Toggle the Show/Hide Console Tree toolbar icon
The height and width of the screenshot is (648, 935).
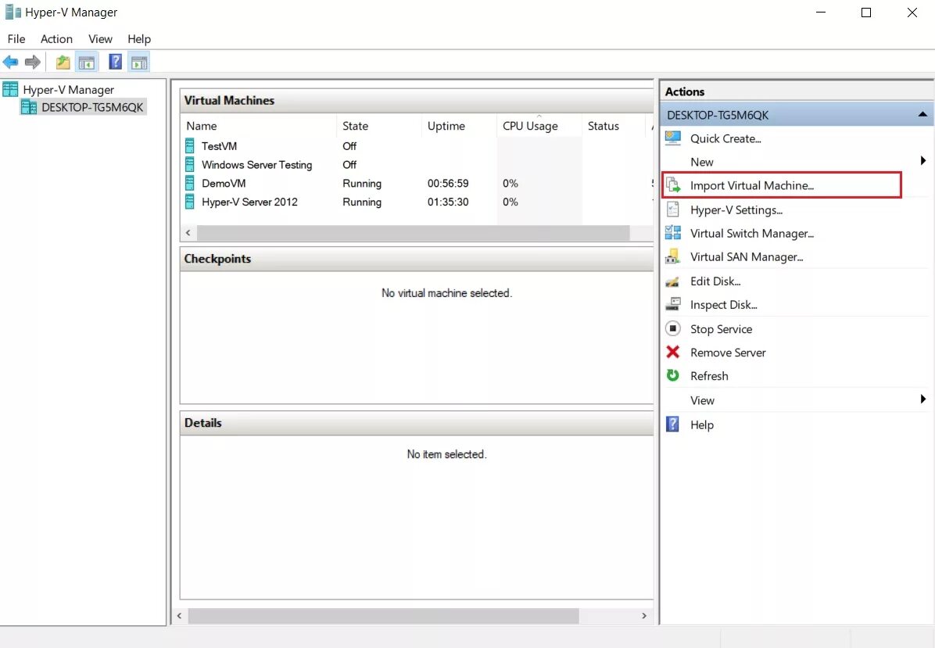tap(87, 62)
